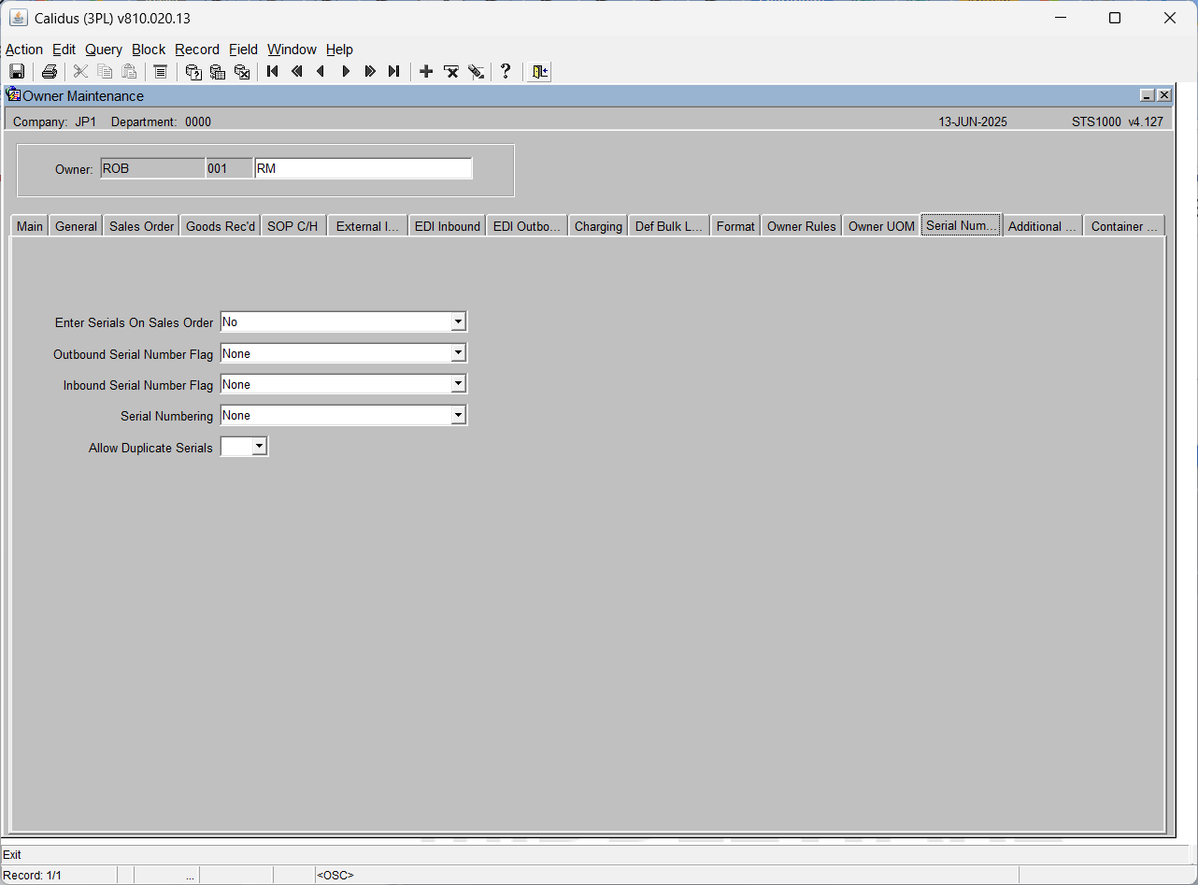Viewport: 1198px width, 885px height.
Task: Switch to the Owner Rules tab
Action: pos(802,226)
